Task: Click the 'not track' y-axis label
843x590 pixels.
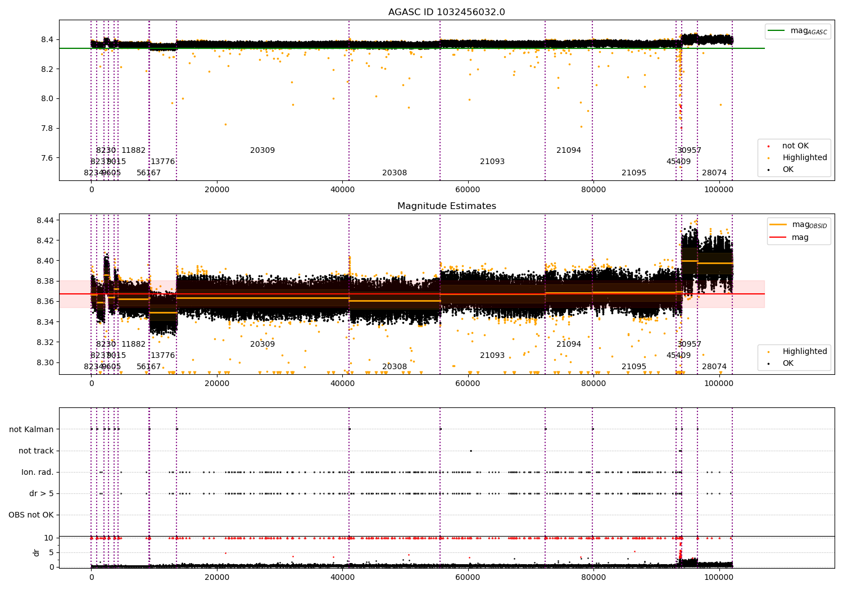Action: pos(36,451)
